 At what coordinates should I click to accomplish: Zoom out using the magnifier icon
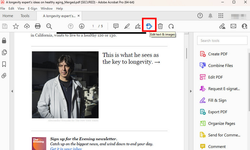(x=49, y=26)
